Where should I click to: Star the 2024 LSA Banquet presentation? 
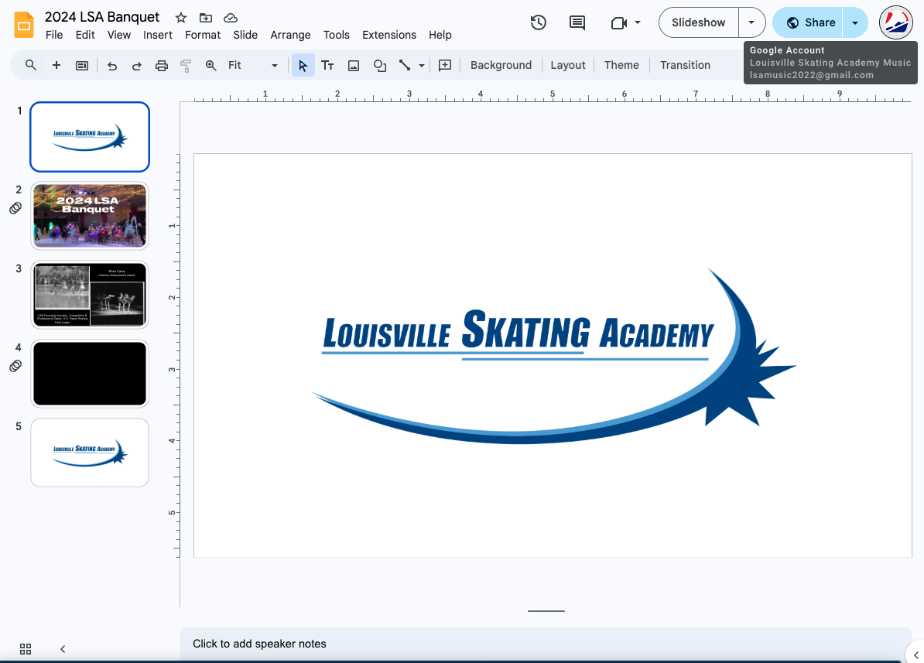(x=181, y=18)
